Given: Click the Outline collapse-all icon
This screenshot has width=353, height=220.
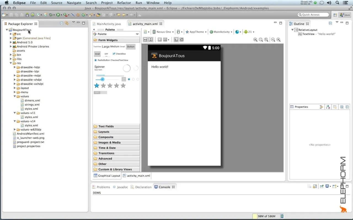Looking at the screenshot, I should click(x=330, y=23).
